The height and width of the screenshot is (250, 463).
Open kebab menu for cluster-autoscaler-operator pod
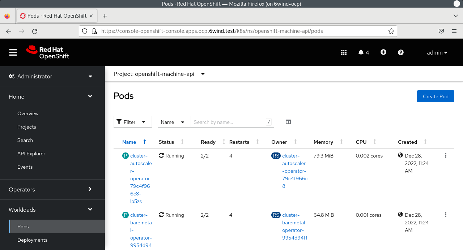(446, 155)
